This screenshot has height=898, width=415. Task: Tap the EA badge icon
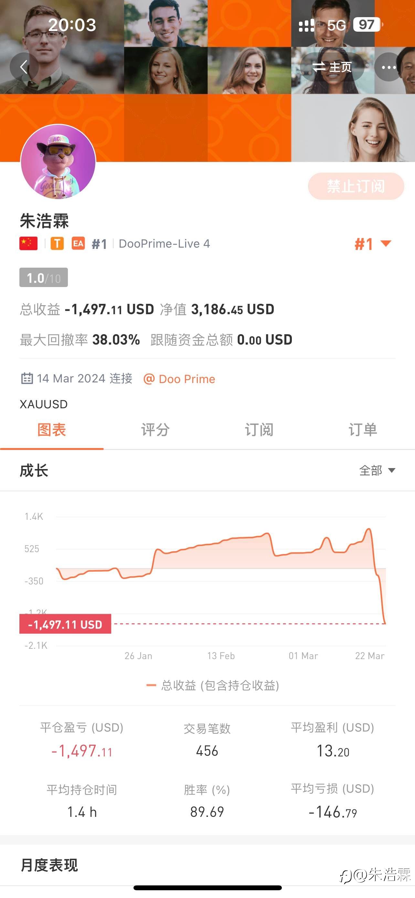pyautogui.click(x=78, y=243)
